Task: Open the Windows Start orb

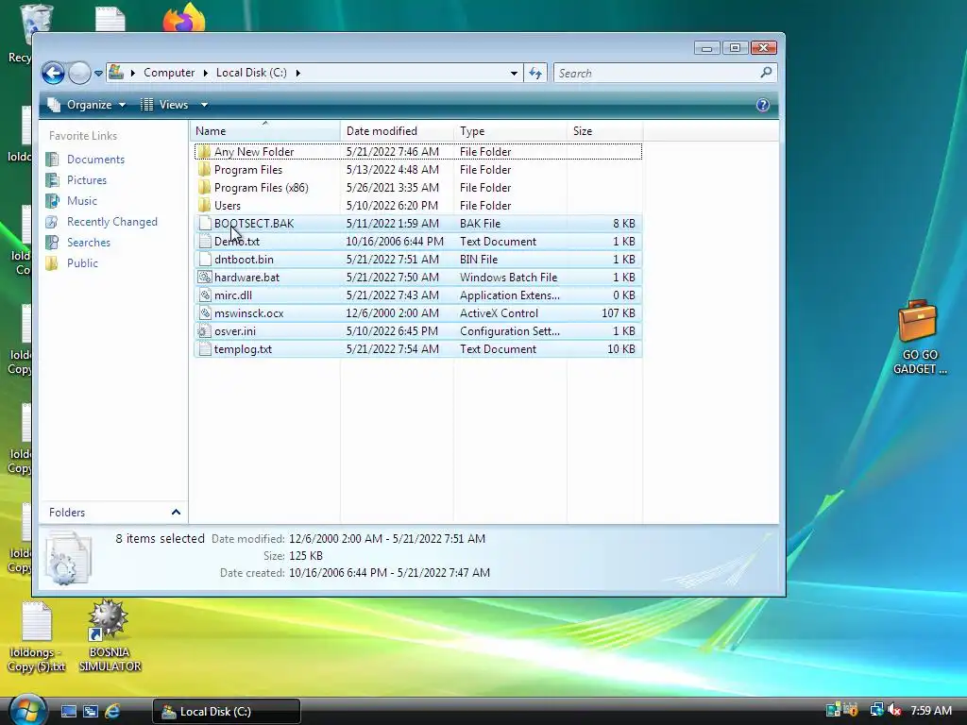Action: pyautogui.click(x=26, y=710)
